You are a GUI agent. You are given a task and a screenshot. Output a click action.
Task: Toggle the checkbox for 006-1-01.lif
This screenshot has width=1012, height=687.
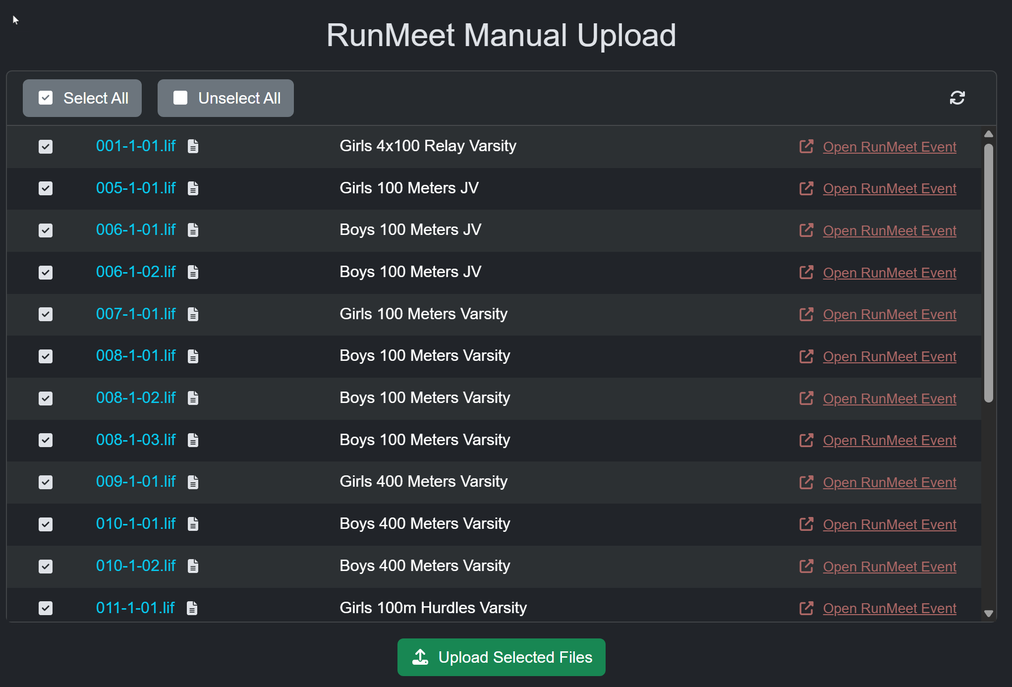pyautogui.click(x=46, y=230)
